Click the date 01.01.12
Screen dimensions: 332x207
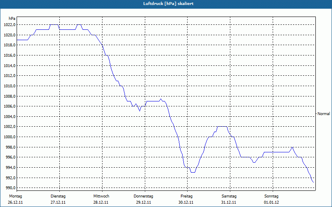pos(271,202)
